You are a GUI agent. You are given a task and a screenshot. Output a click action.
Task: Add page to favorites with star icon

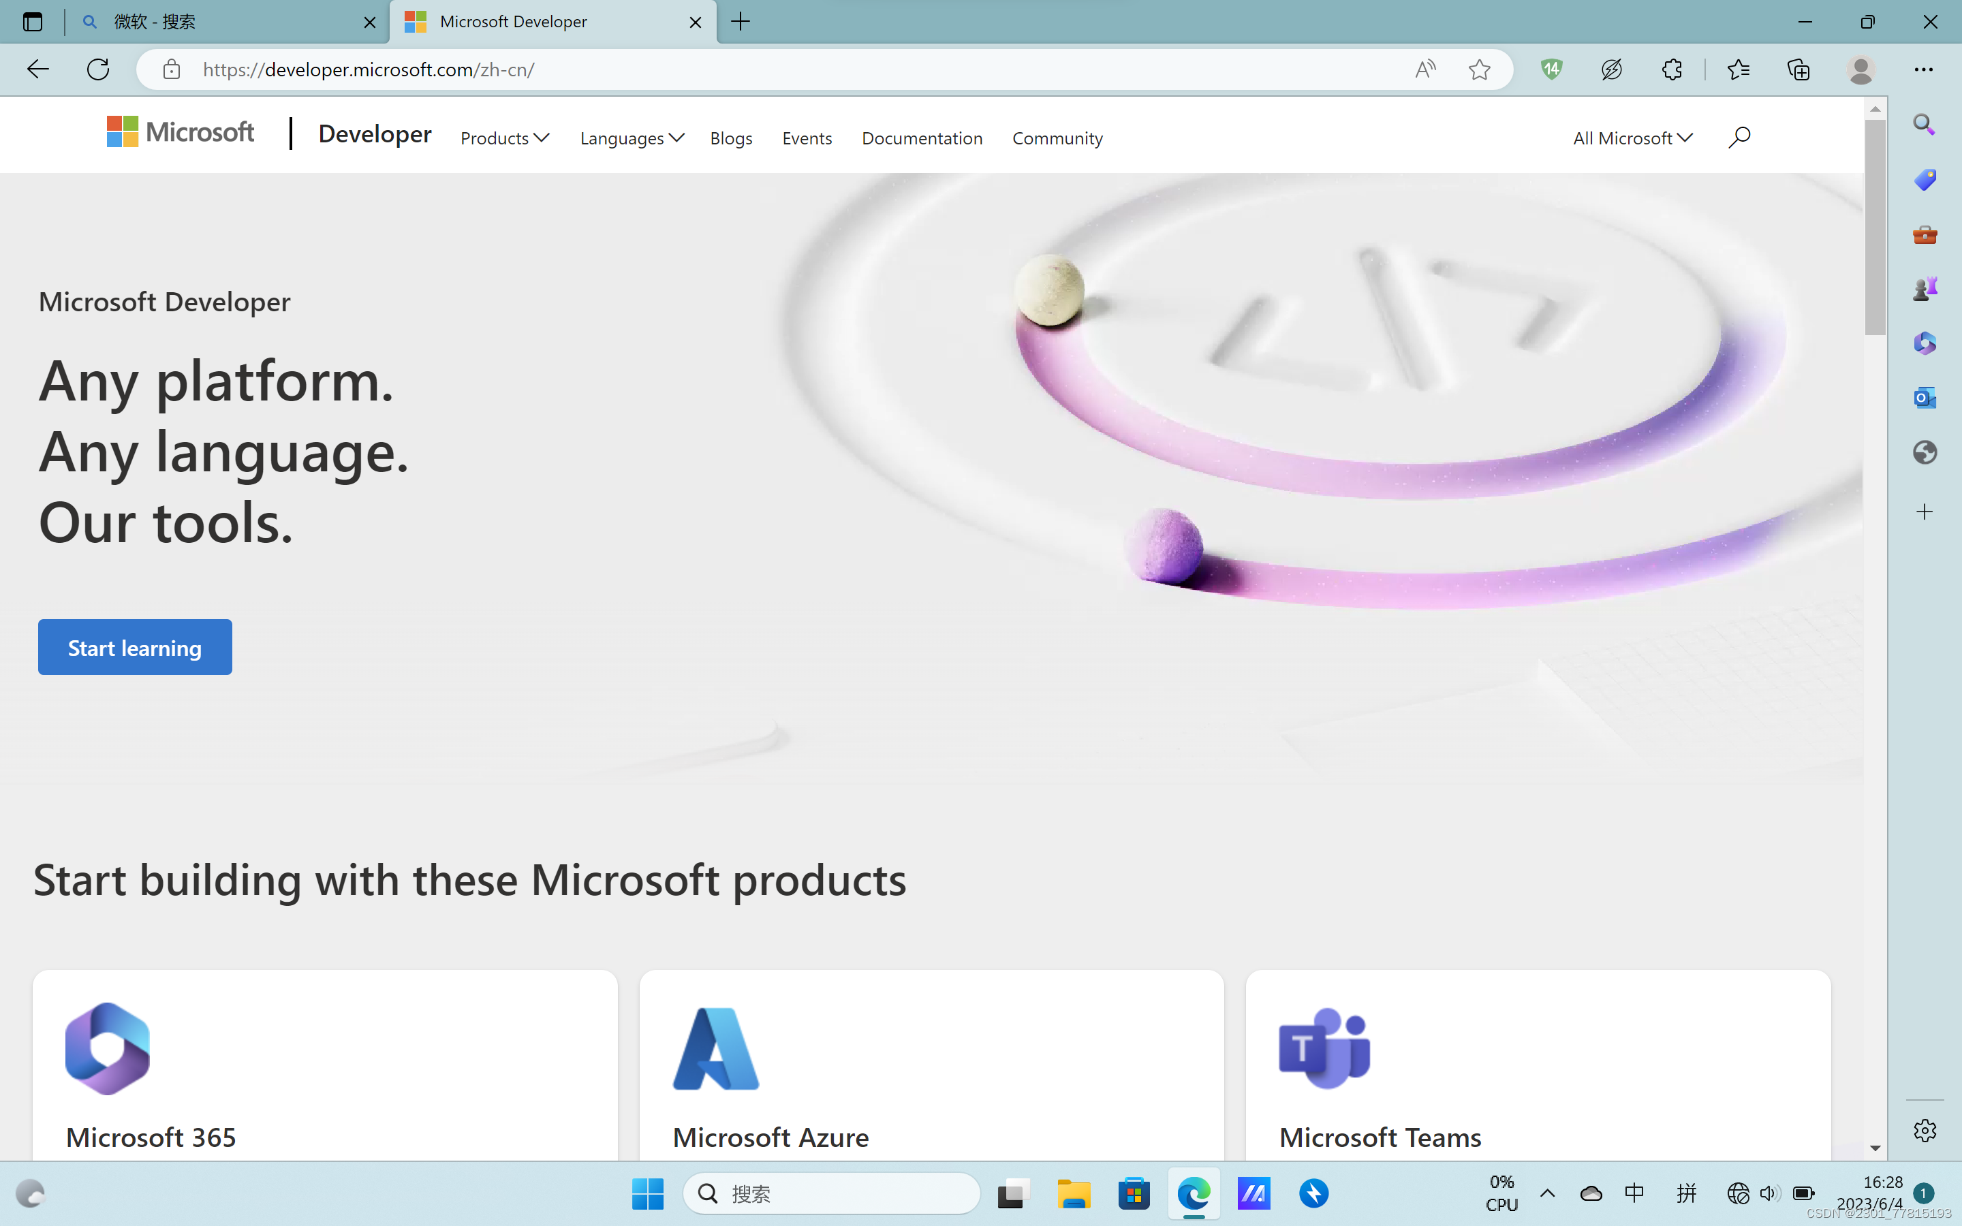tap(1479, 69)
